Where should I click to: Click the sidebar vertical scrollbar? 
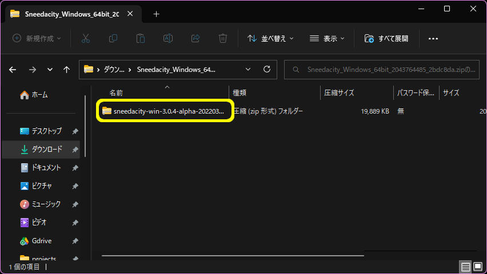tap(85, 126)
